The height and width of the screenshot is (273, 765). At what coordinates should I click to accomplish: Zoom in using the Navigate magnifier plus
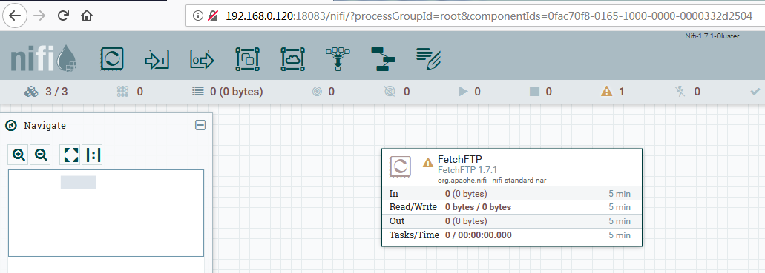pyautogui.click(x=19, y=155)
